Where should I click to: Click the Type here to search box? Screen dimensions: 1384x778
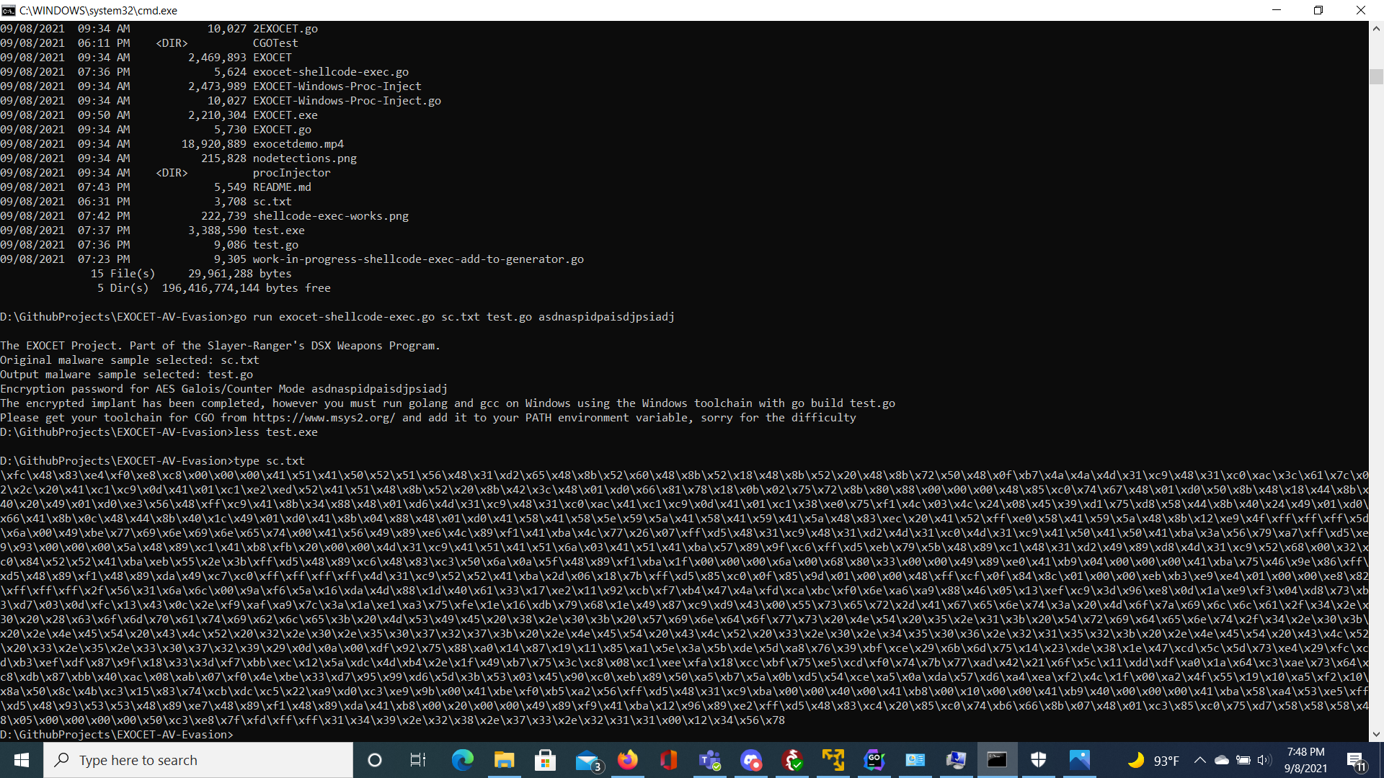tap(198, 760)
